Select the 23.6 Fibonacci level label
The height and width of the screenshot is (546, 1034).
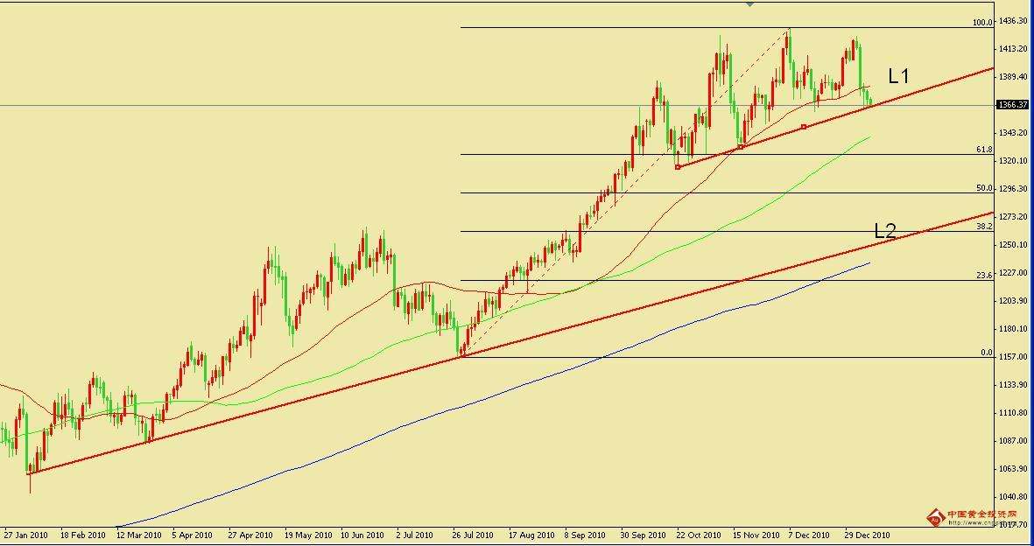coord(984,276)
